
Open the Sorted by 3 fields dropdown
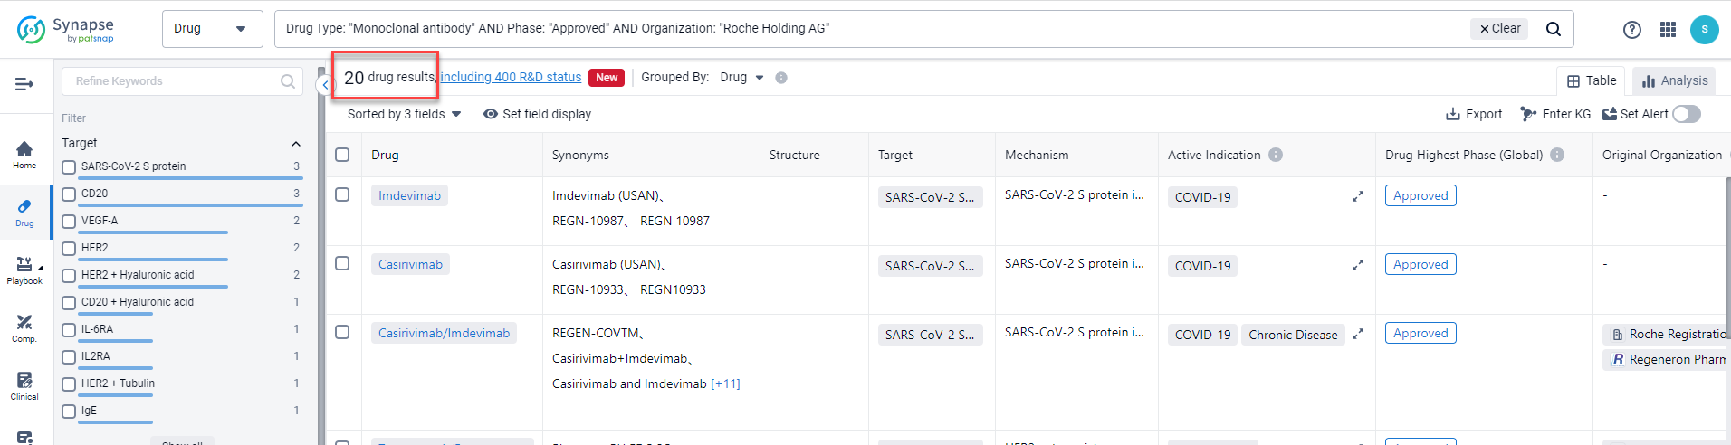[404, 114]
